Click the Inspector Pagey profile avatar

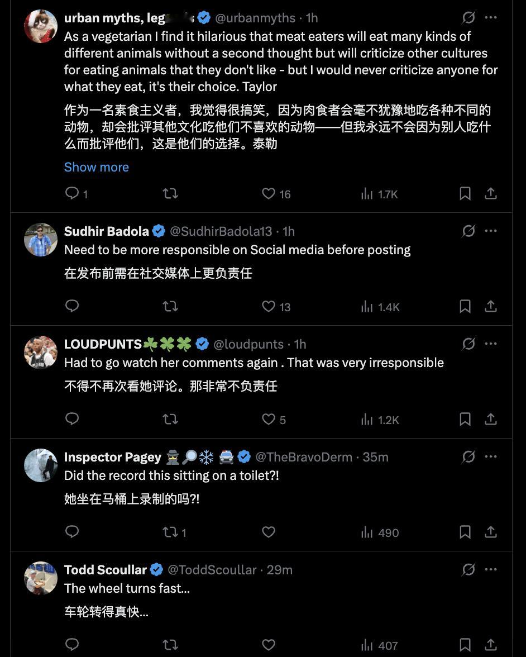point(41,465)
